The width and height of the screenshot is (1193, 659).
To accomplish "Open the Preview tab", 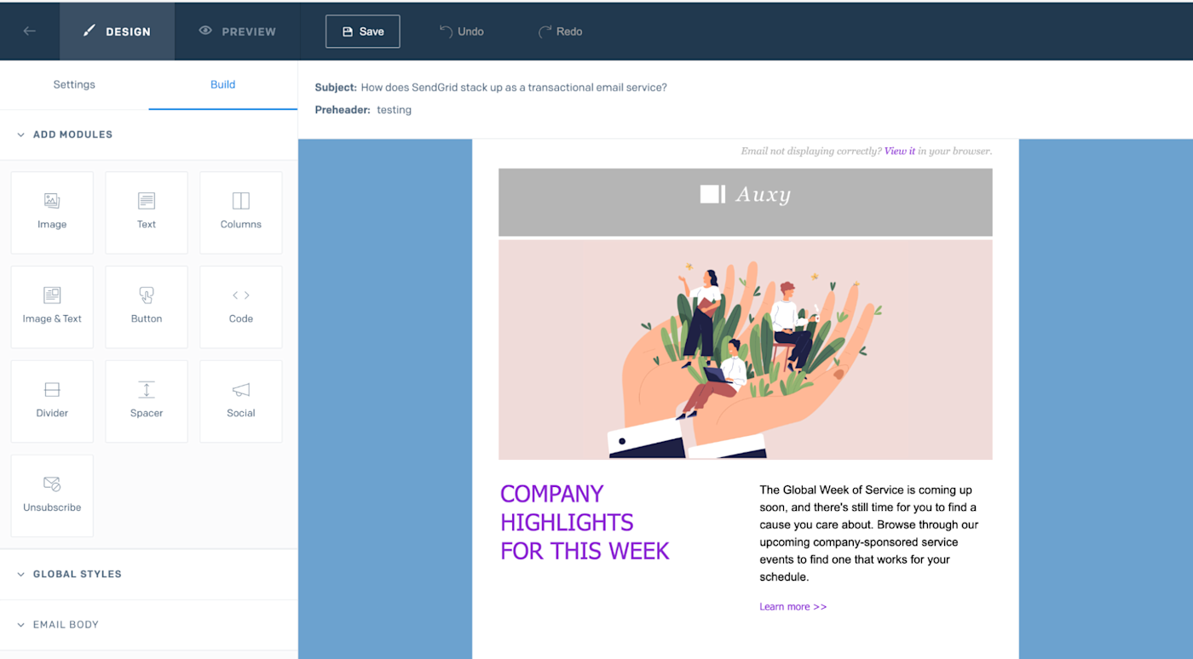I will [237, 31].
